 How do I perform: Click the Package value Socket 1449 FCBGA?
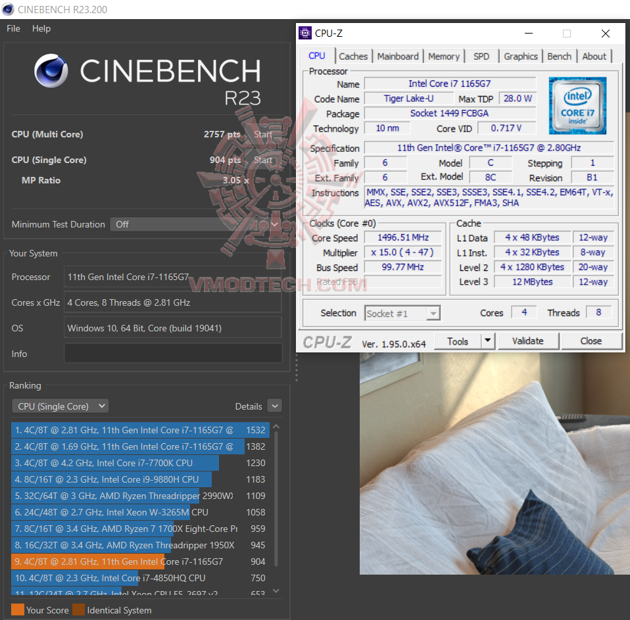tap(450, 113)
